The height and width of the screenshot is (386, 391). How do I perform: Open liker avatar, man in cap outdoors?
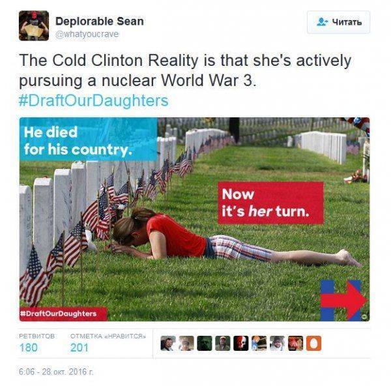(223, 344)
